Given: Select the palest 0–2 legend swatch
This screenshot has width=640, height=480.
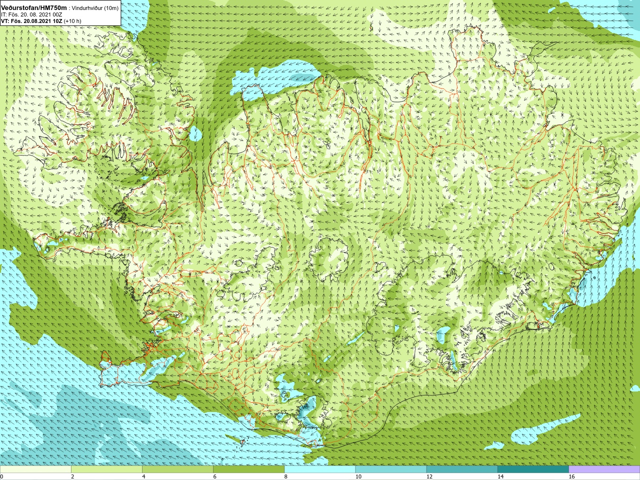Looking at the screenshot, I should click(x=35, y=469).
